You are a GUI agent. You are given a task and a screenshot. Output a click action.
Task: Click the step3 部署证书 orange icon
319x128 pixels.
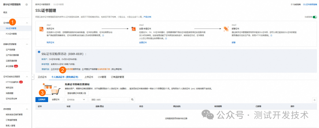click(x=227, y=29)
